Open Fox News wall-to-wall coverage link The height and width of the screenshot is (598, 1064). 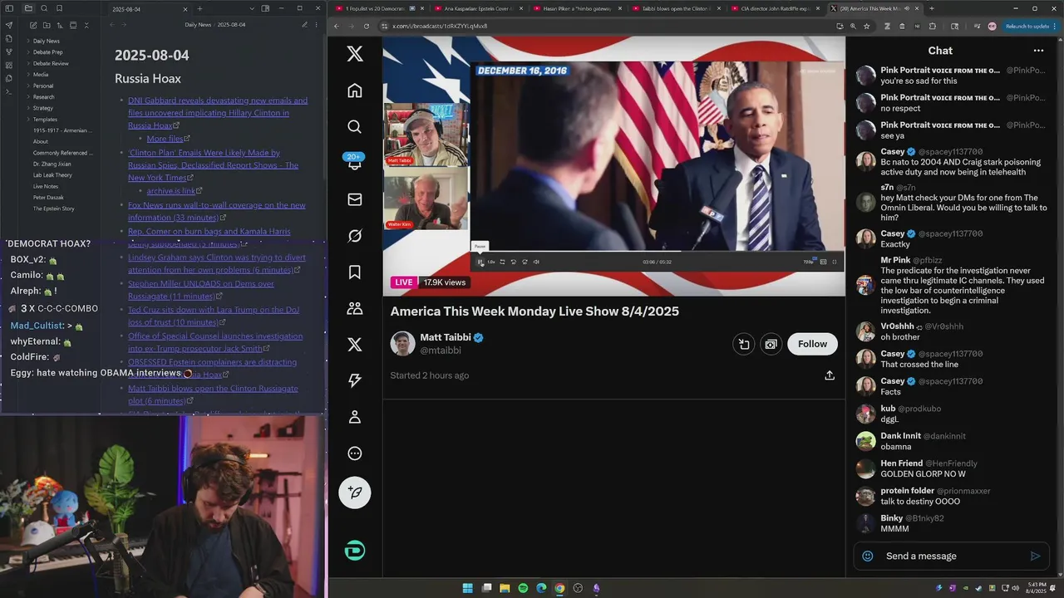216,211
